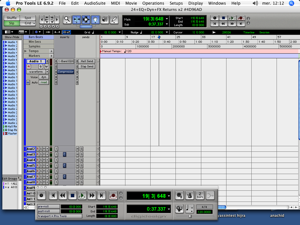Select the Grabber hand tool

coord(95,20)
